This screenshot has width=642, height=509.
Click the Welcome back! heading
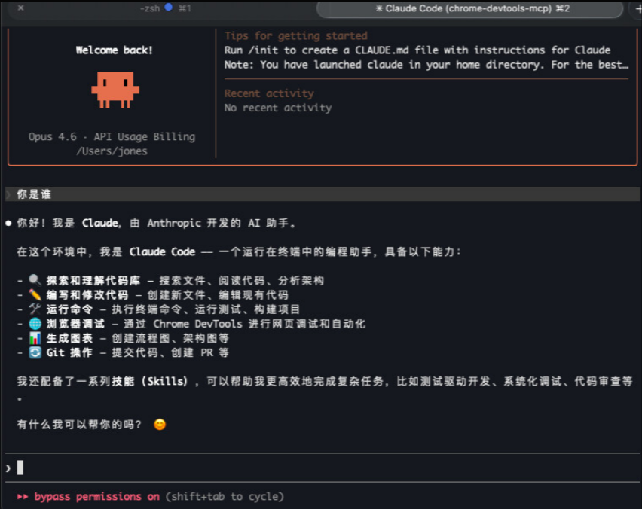115,50
